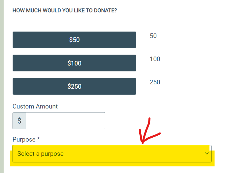
Task: Click the dollar sign prefix icon
Action: (x=19, y=121)
